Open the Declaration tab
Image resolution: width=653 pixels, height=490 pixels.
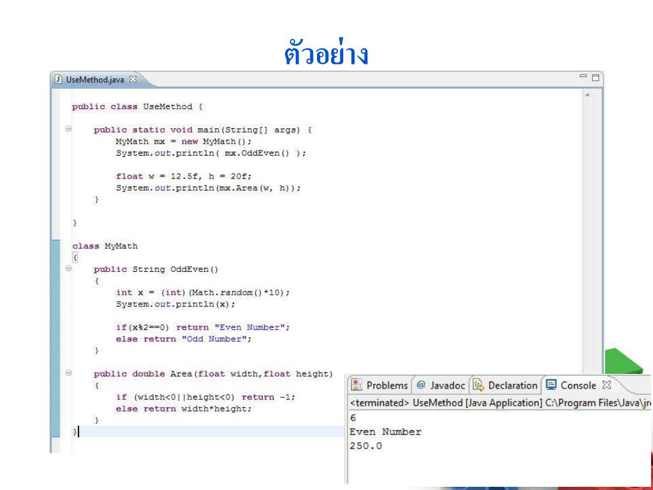506,385
